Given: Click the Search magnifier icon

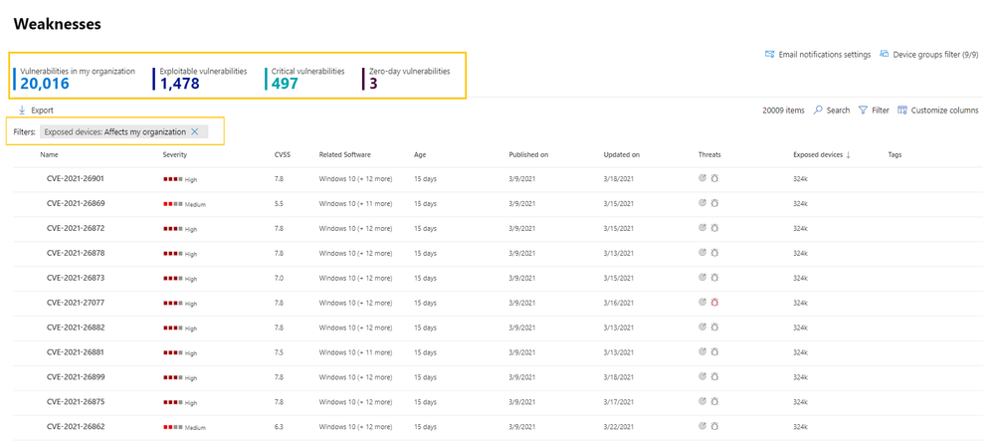Looking at the screenshot, I should [x=818, y=110].
